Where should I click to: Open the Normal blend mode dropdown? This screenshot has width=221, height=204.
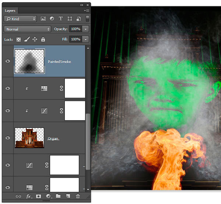click(x=27, y=29)
